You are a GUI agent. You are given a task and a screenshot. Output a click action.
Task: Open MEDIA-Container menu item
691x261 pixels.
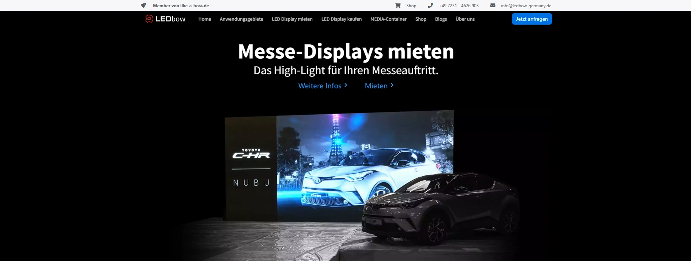click(388, 19)
